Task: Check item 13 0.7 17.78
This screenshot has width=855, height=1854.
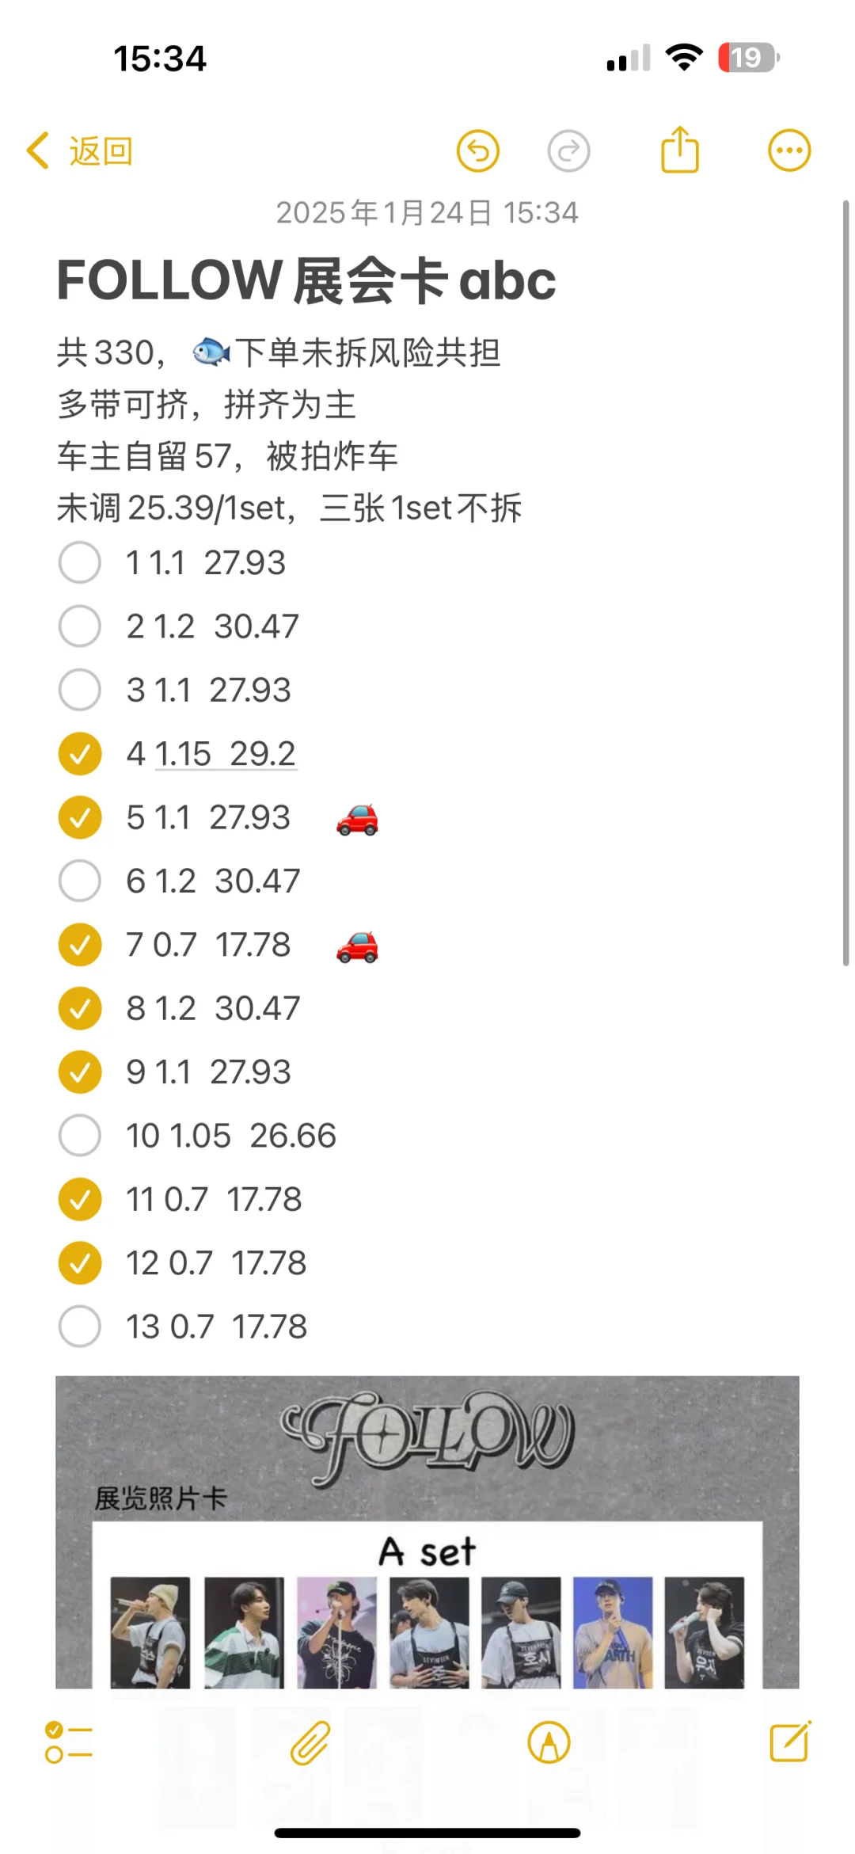Action: click(80, 1327)
